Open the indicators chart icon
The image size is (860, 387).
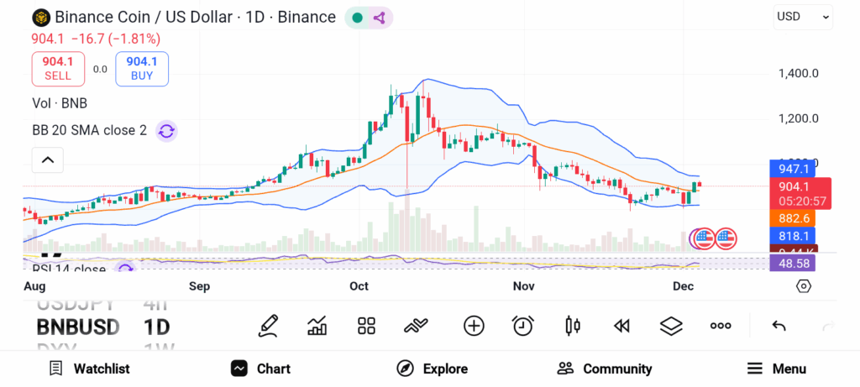click(317, 326)
